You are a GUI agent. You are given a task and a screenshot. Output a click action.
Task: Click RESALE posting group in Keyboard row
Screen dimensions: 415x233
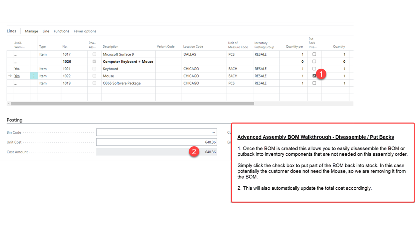tap(266, 69)
